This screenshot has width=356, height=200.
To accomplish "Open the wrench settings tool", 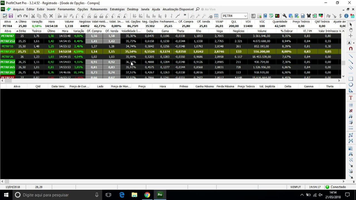I will (x=285, y=16).
